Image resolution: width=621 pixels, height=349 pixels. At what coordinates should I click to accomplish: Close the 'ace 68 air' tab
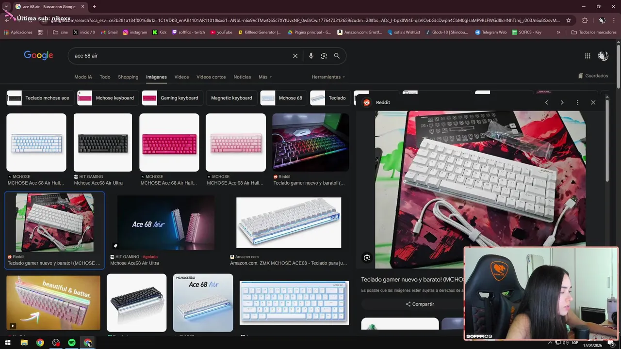click(82, 7)
